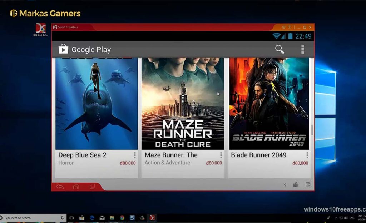Open options menu for Blade Runner 2049

pyautogui.click(x=307, y=155)
